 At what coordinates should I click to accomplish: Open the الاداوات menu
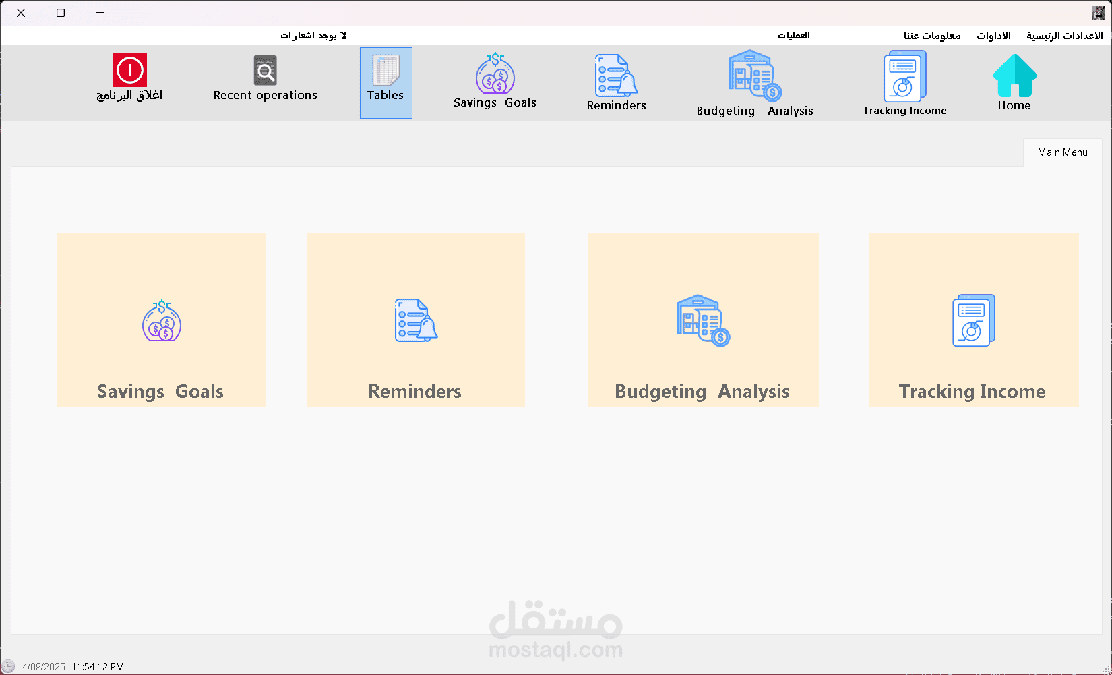pos(993,35)
